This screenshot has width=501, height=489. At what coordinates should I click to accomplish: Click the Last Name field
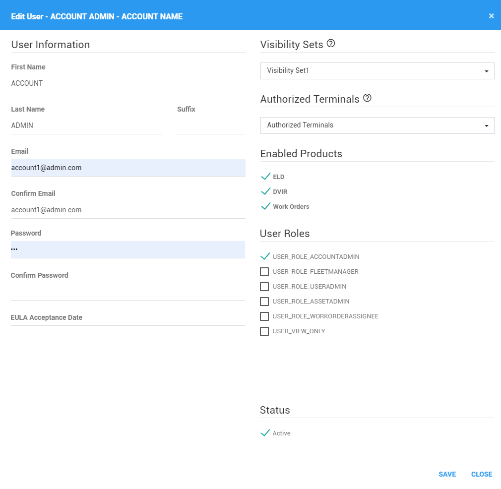coord(87,125)
